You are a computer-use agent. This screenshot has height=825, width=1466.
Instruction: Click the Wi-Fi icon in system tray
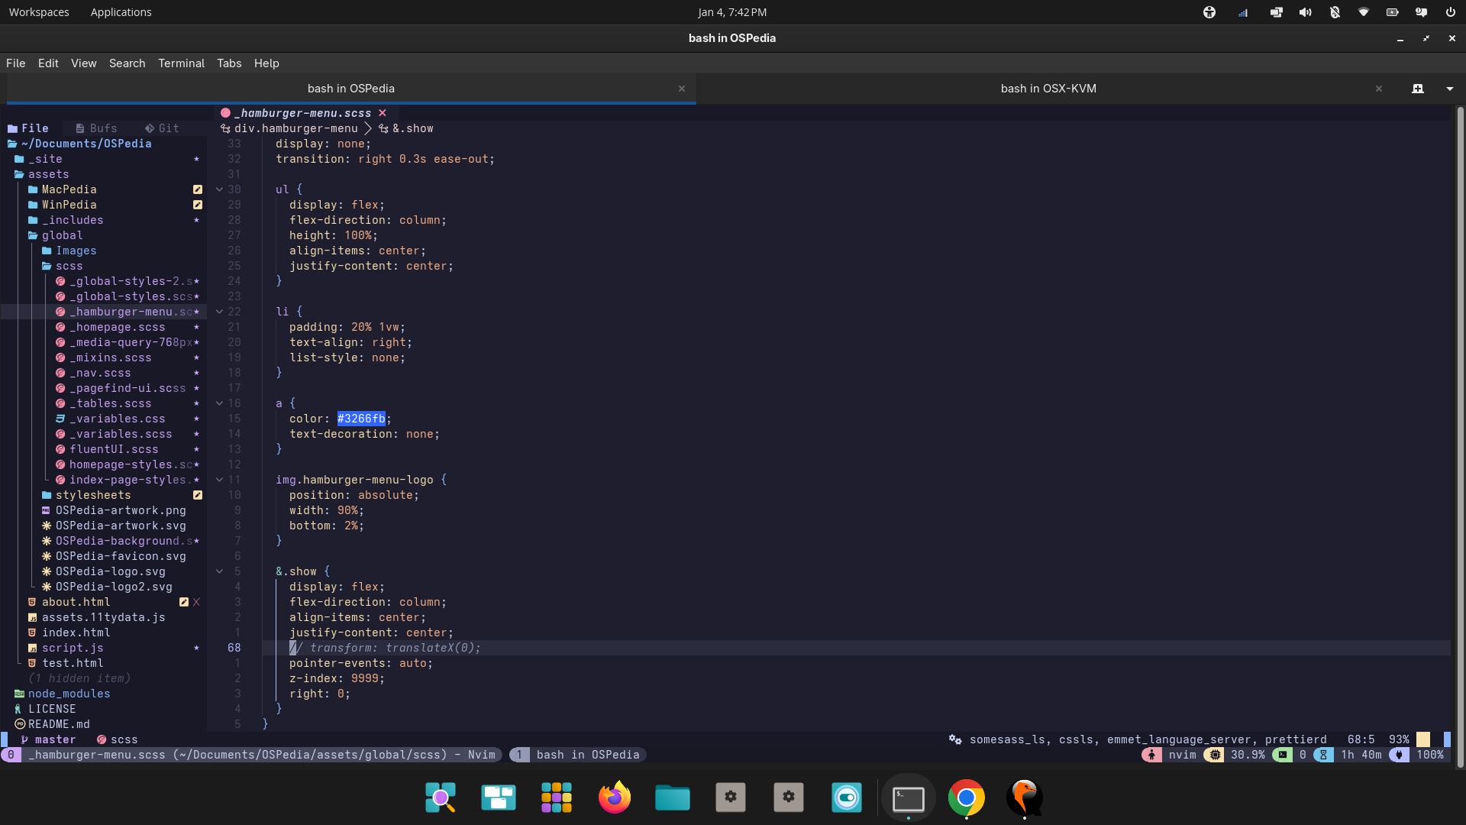point(1364,12)
